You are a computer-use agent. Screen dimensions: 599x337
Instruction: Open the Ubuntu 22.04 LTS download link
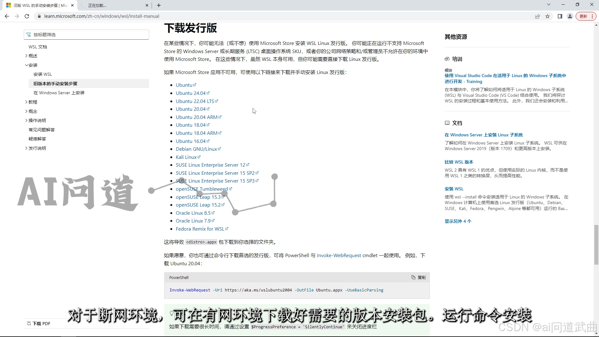click(x=195, y=101)
